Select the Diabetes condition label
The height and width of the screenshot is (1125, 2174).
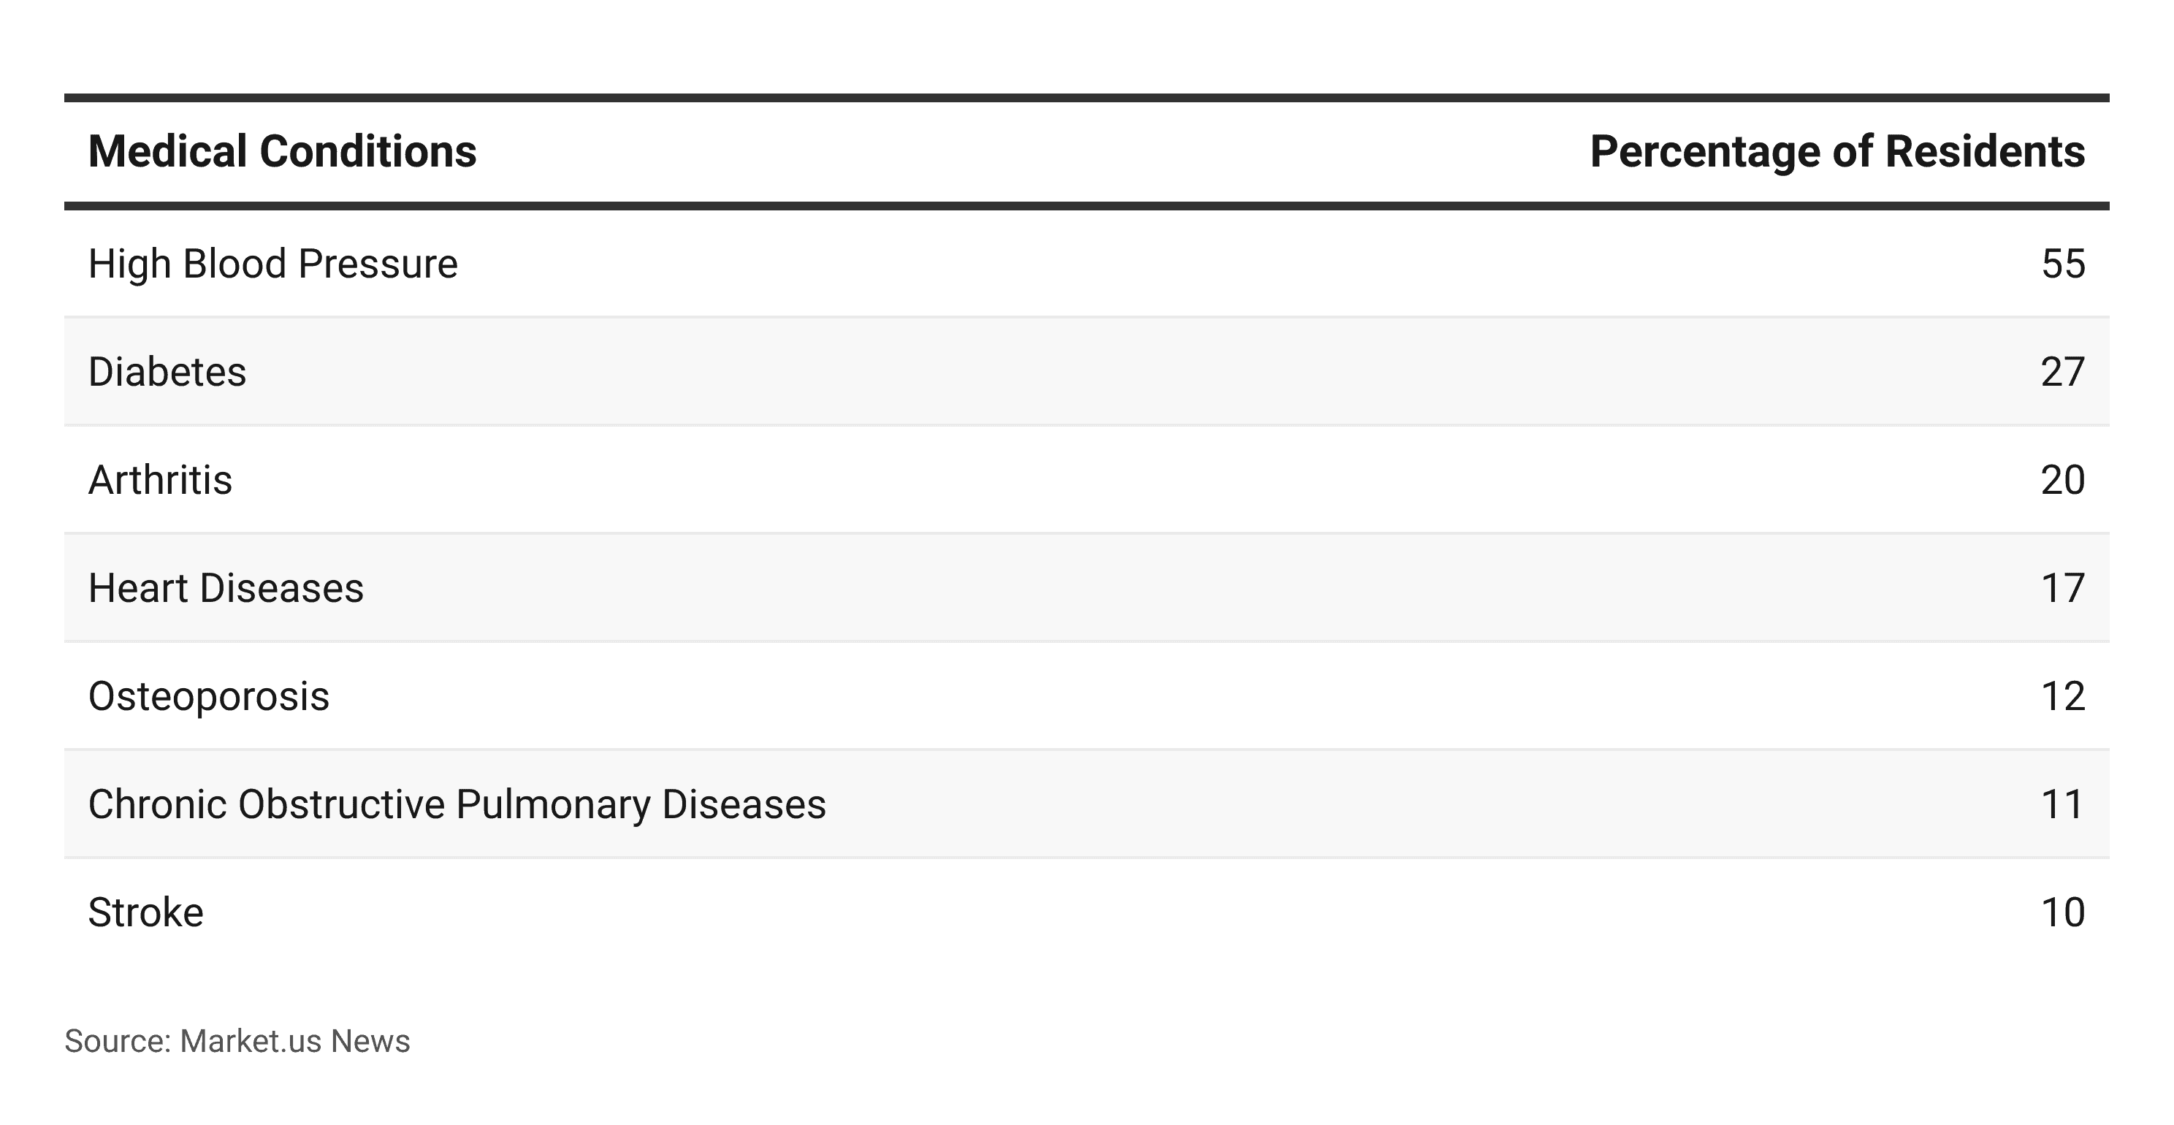coord(167,372)
